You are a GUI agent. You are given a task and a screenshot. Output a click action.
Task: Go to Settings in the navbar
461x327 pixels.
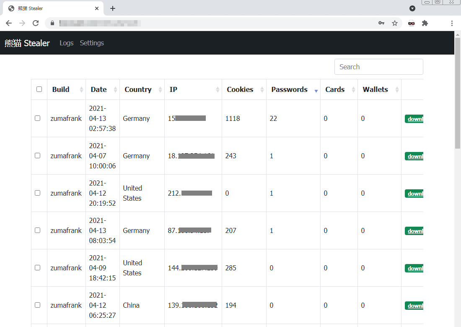pos(92,43)
